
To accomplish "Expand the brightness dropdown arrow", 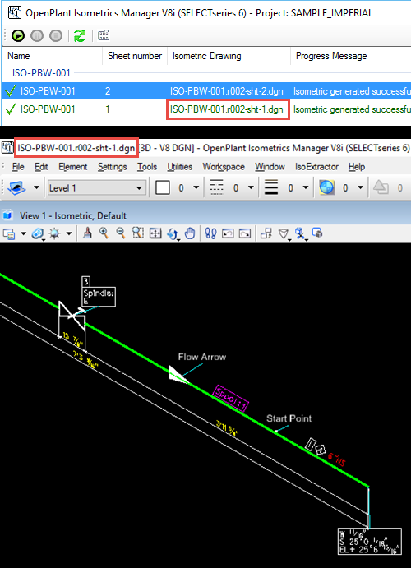I will tap(69, 233).
